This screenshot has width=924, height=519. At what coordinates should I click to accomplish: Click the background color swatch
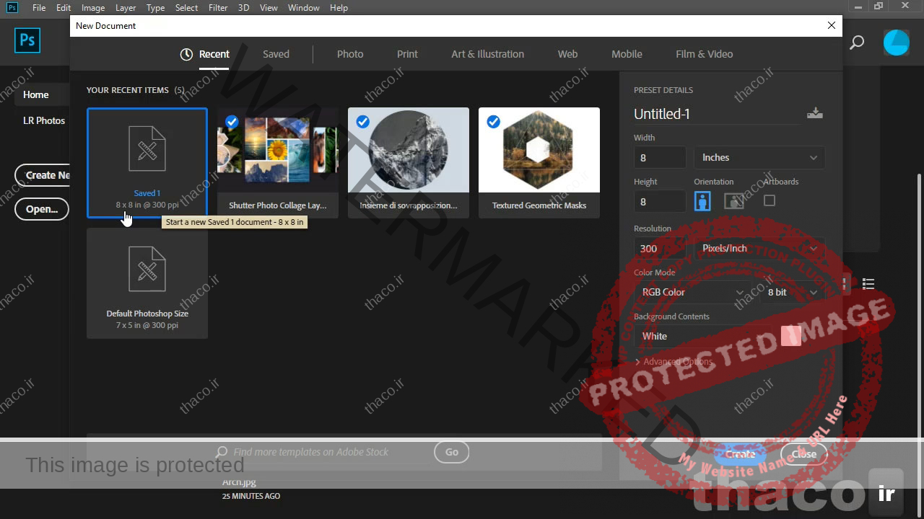coord(791,336)
